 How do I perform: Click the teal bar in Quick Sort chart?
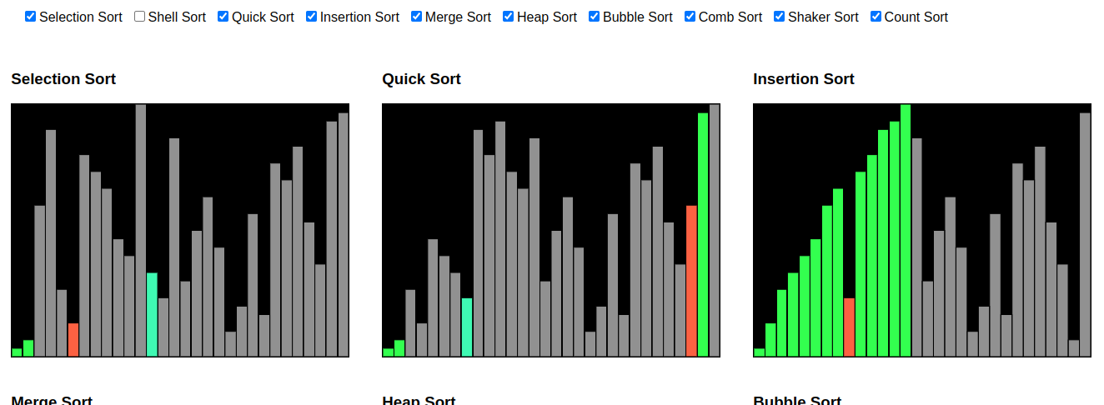click(x=467, y=327)
